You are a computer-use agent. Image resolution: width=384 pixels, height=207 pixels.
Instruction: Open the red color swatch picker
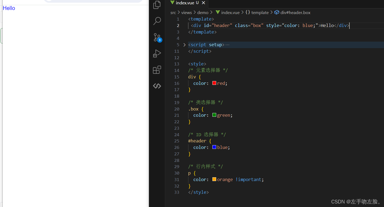[214, 83]
